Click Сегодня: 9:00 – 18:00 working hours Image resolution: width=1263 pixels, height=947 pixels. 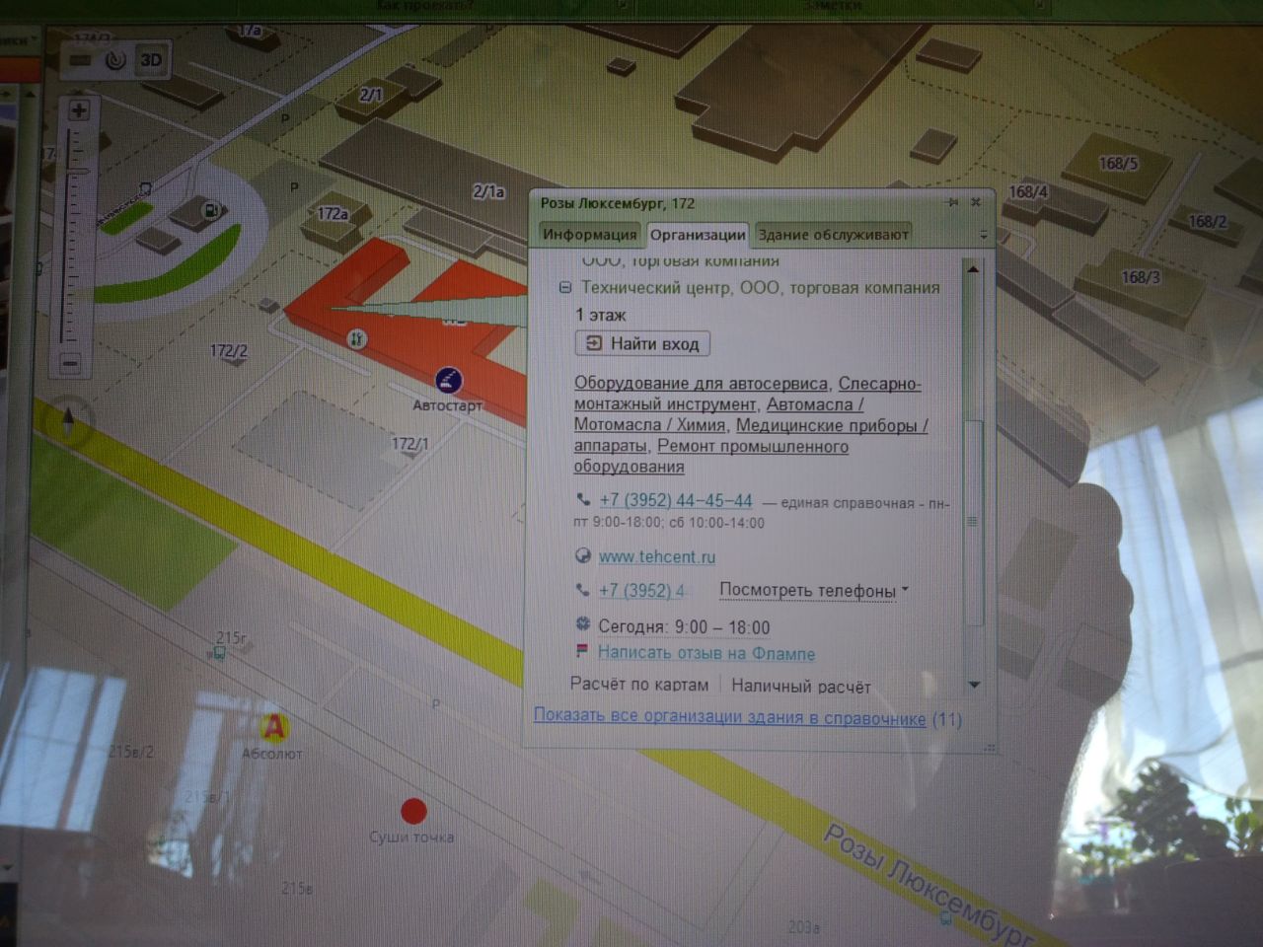[x=684, y=626]
